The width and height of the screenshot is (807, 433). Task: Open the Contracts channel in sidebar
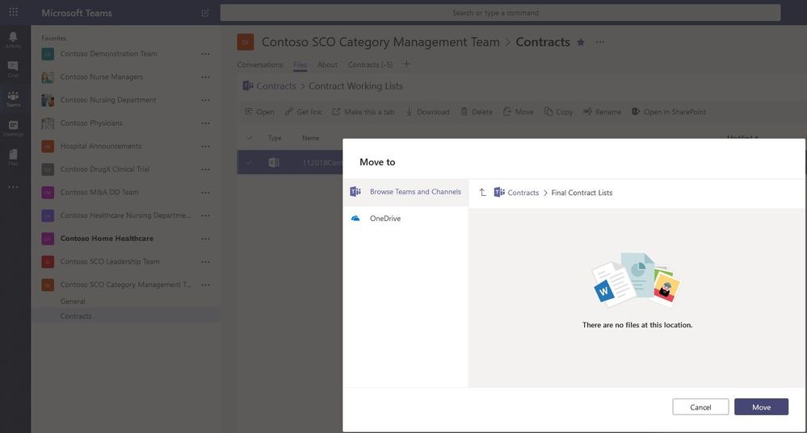point(76,316)
